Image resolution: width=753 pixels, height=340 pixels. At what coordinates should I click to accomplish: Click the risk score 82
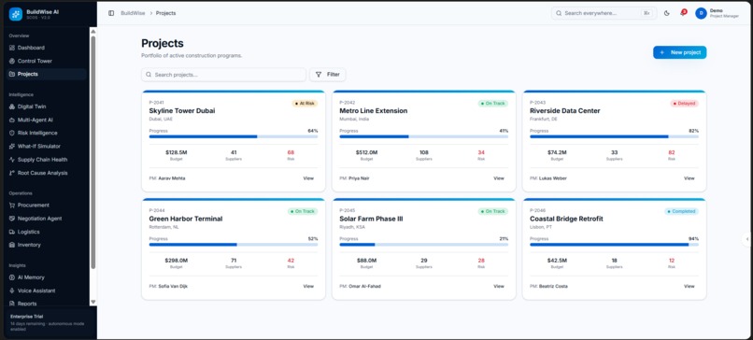click(672, 152)
